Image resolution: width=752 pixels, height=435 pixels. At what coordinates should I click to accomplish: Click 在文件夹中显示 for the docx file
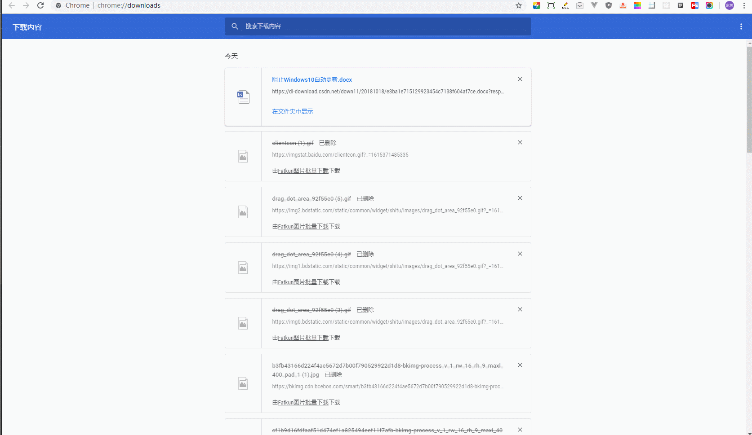pyautogui.click(x=293, y=111)
